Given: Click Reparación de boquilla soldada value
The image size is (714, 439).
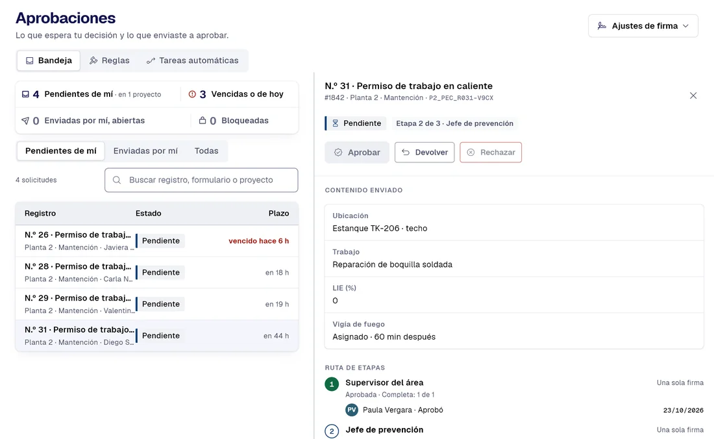Looking at the screenshot, I should [393, 264].
